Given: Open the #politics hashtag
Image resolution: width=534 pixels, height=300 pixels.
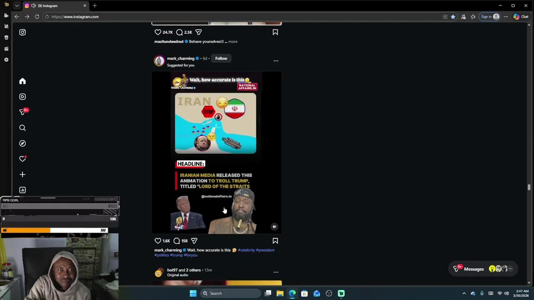Looking at the screenshot, I should coord(161,255).
